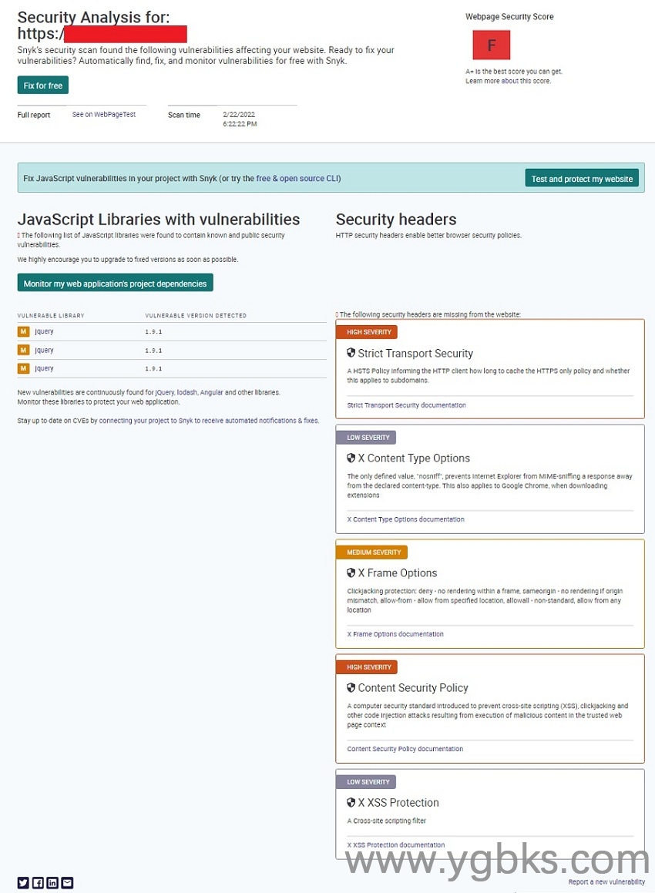Screen dimensions: 655x893
Task: Click shield icon beside Content Security Policy
Action: pyautogui.click(x=351, y=687)
